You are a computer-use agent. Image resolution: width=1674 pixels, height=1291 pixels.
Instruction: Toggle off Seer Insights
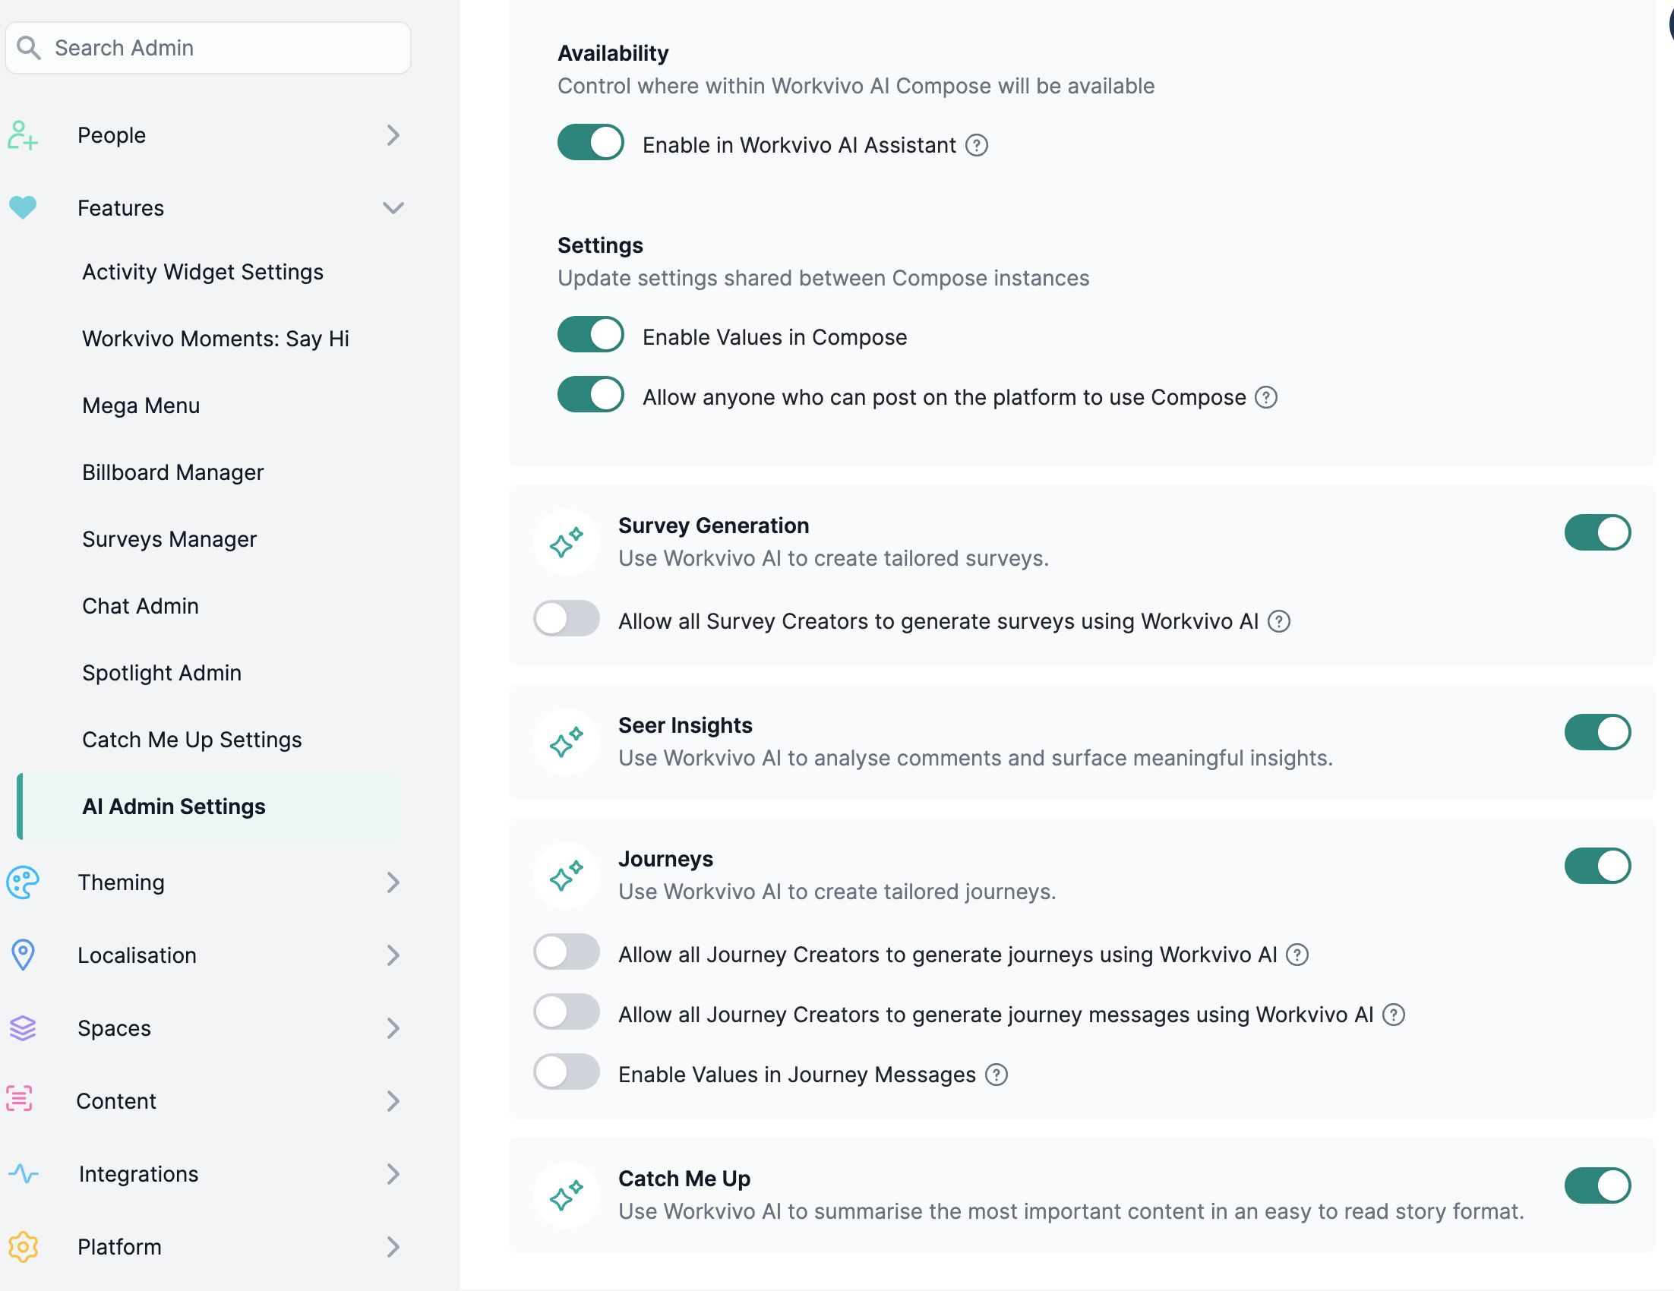[x=1597, y=733]
